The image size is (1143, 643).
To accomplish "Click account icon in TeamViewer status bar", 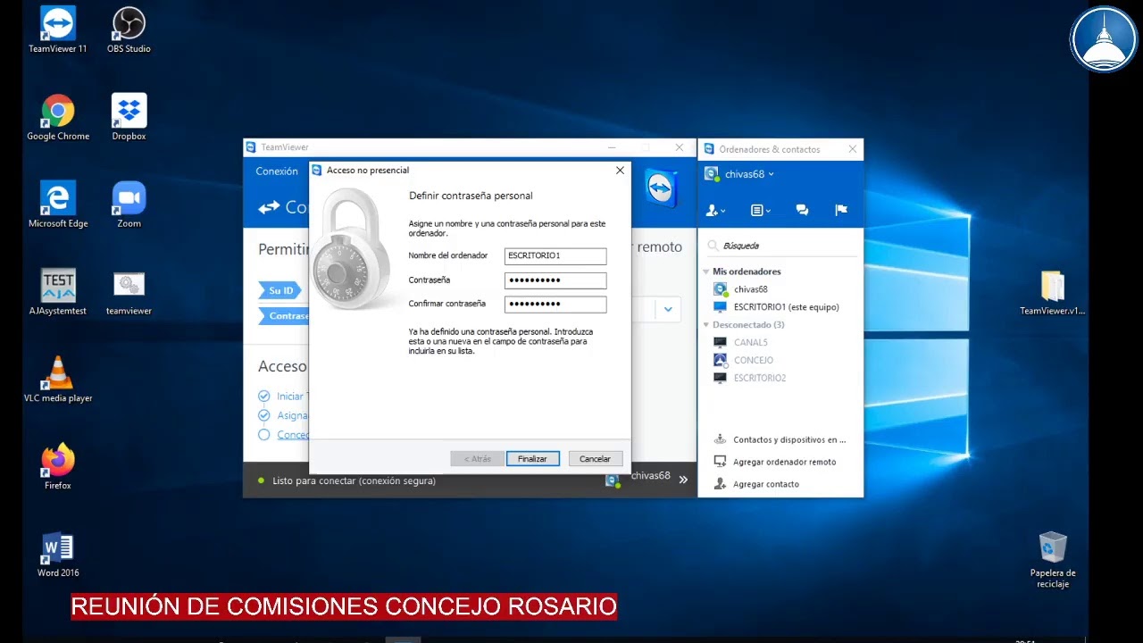I will [613, 480].
